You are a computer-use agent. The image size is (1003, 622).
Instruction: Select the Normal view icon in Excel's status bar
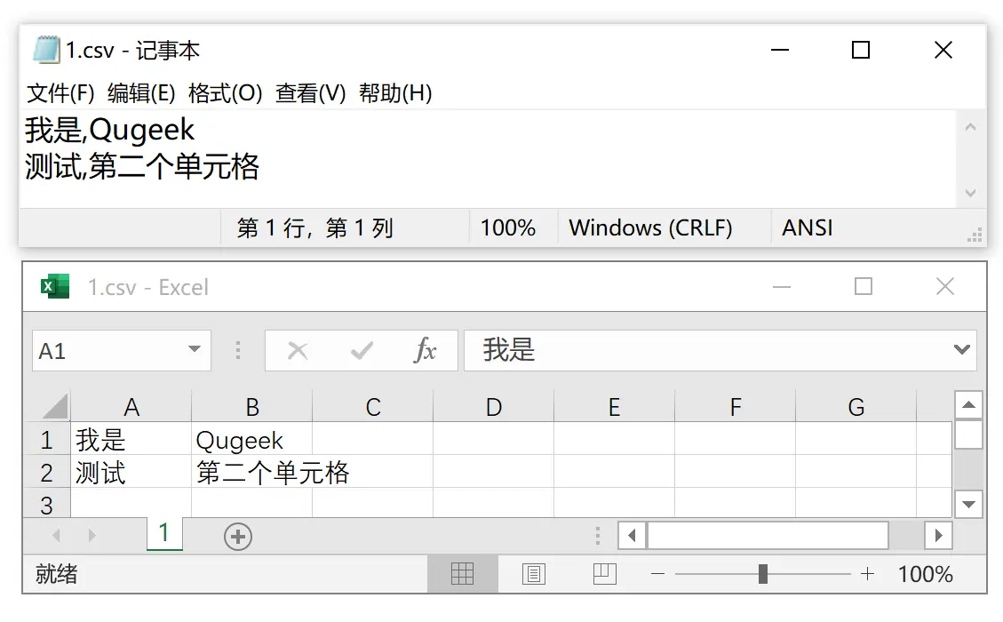pyautogui.click(x=463, y=573)
